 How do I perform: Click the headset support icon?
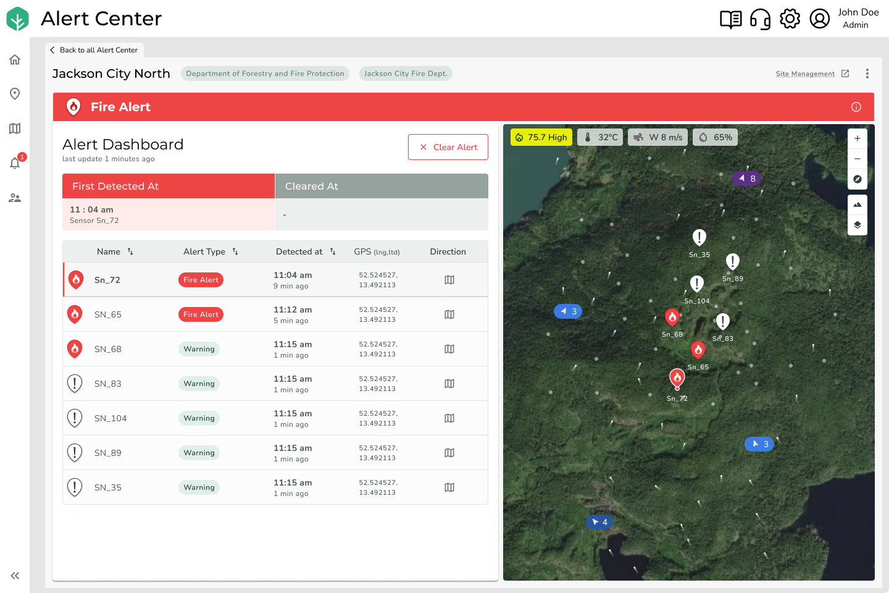pos(760,19)
